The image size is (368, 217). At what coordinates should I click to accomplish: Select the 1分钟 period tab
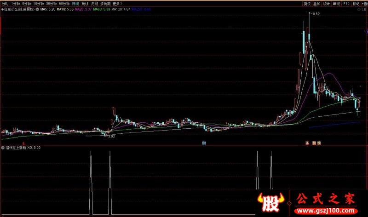point(16,4)
